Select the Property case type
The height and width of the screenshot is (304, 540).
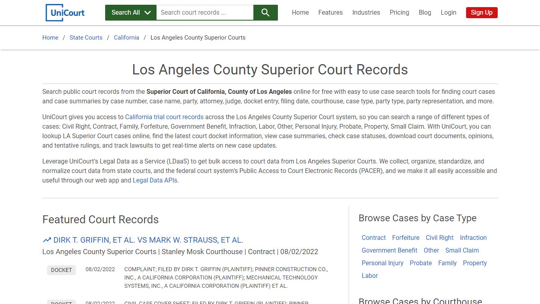475,263
